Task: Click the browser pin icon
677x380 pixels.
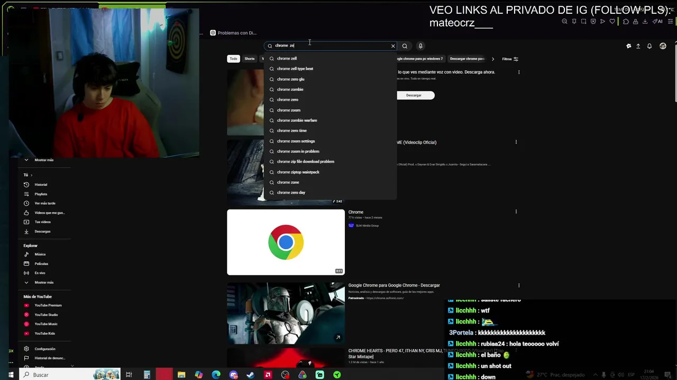Action: tap(574, 22)
